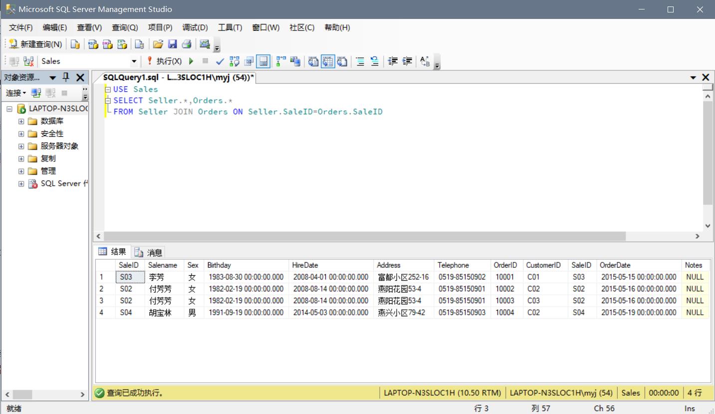Collapse the SELECT statement outline
Viewport: 715px width, 414px height.
point(108,101)
